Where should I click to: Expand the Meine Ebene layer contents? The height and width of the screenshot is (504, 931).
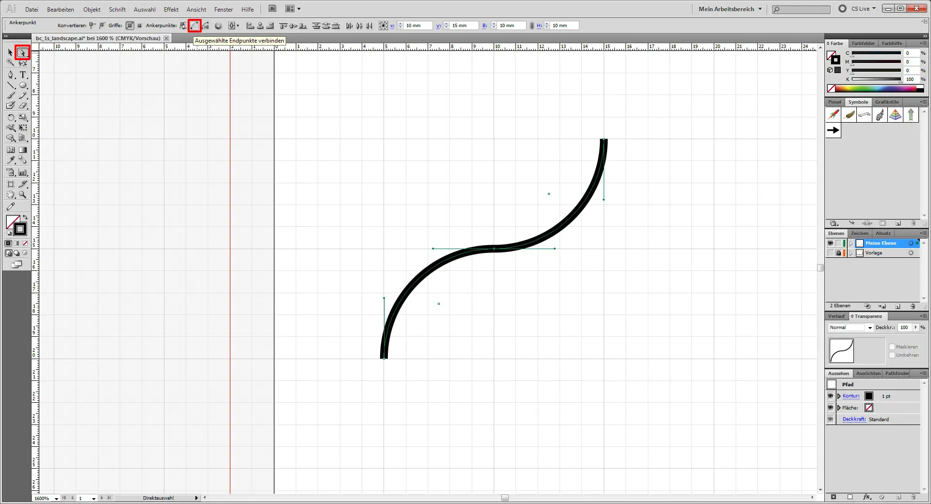coord(851,243)
